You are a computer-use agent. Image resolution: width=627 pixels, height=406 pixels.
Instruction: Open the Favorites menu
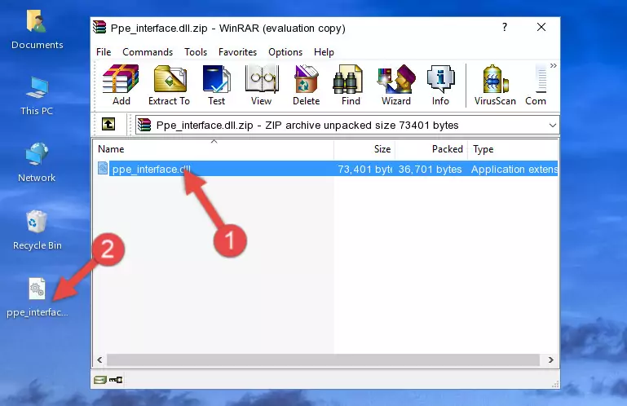click(237, 52)
